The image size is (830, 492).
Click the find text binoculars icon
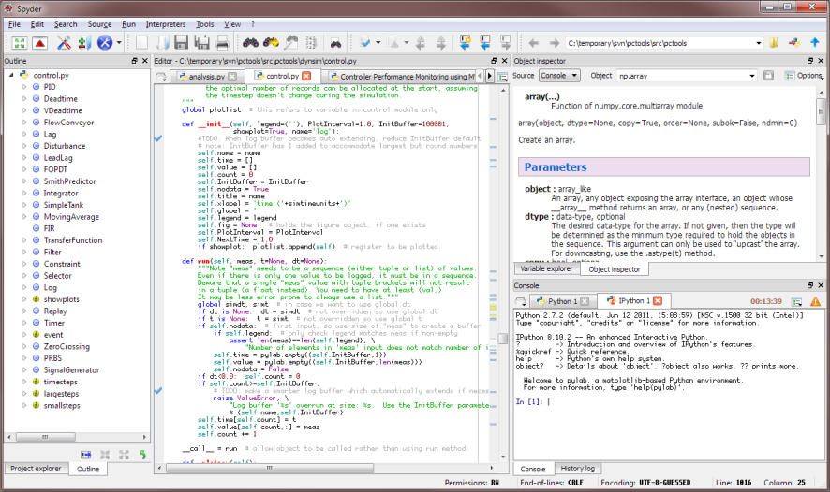pyautogui.click(x=250, y=43)
